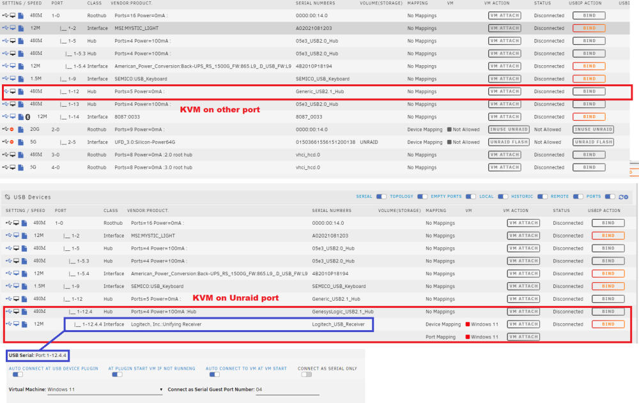Click VM ATTACH in the Port Mapping row
The width and height of the screenshot is (639, 403).
pyautogui.click(x=523, y=337)
